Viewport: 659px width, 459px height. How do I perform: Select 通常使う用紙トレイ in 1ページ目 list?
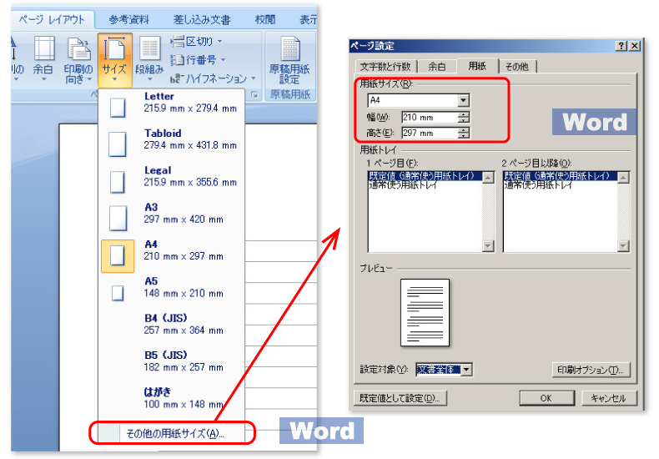pos(425,185)
